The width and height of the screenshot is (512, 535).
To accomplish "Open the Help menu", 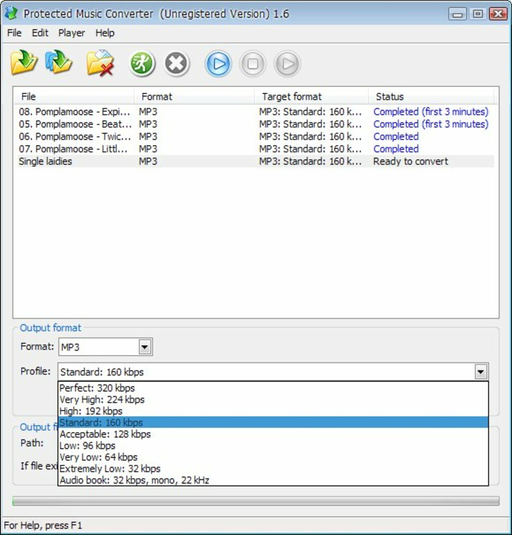I will 105,33.
